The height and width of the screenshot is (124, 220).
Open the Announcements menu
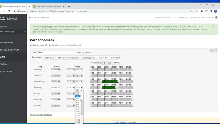click(165, 17)
